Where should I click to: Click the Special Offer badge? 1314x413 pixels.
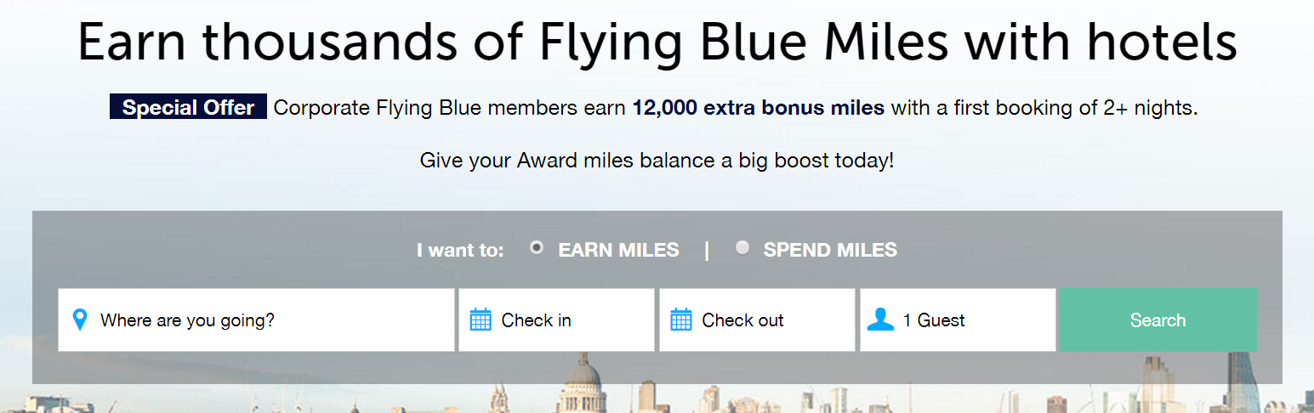coord(188,108)
